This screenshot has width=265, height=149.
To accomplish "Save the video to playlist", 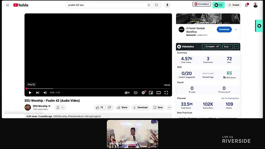I will point(158,108).
